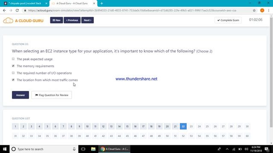
Task: Open Task View on taskbar
Action: [83, 149]
